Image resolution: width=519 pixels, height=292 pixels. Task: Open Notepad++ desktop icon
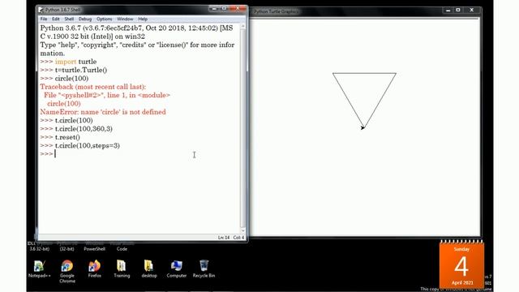(40, 268)
